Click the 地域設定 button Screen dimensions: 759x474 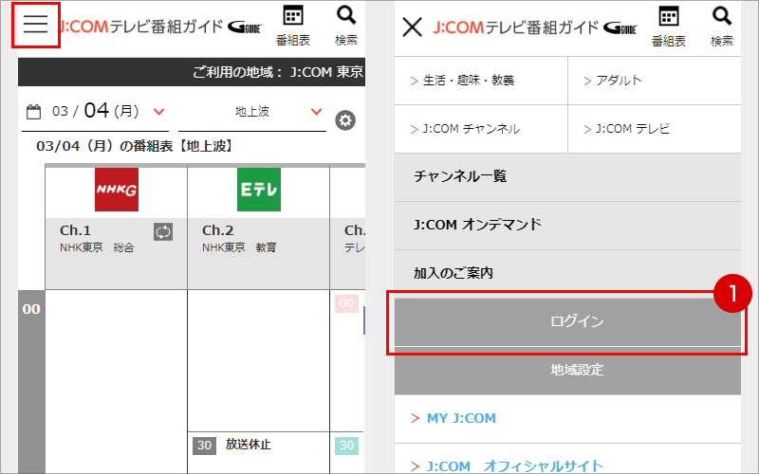[x=567, y=371]
